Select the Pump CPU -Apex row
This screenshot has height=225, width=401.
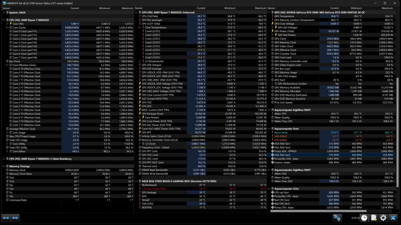pyautogui.click(x=331, y=207)
